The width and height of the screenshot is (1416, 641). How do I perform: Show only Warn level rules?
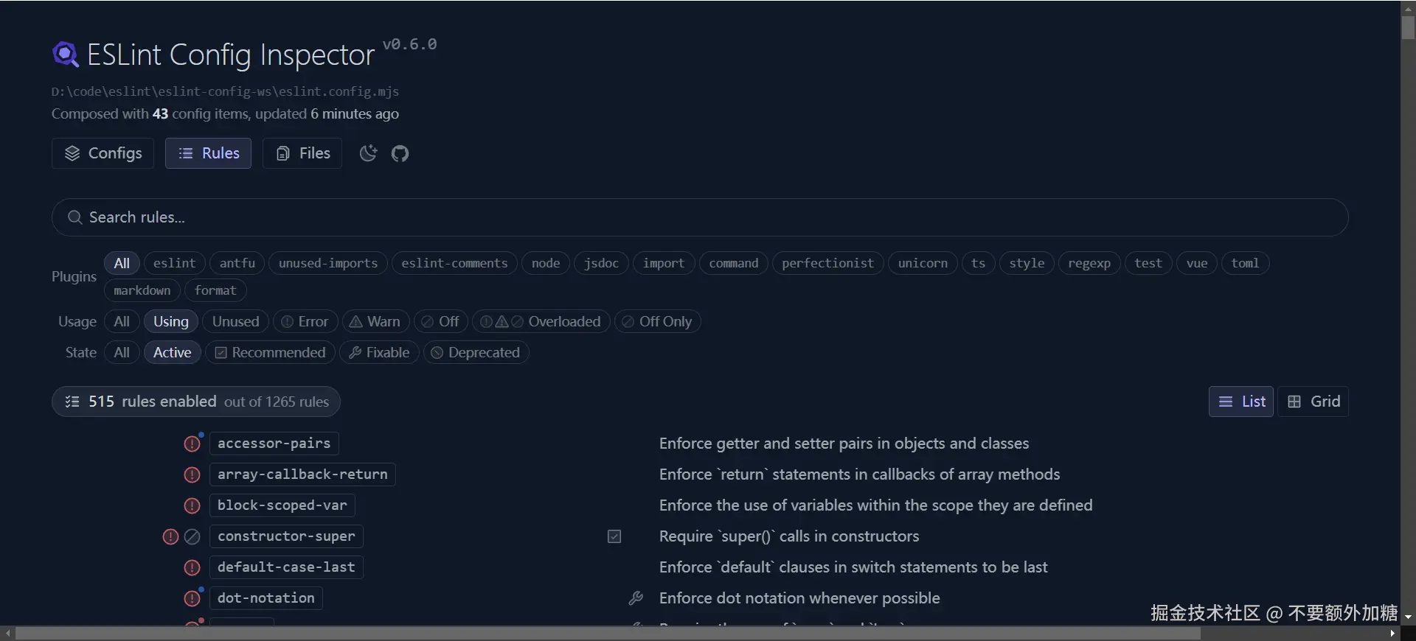click(375, 321)
